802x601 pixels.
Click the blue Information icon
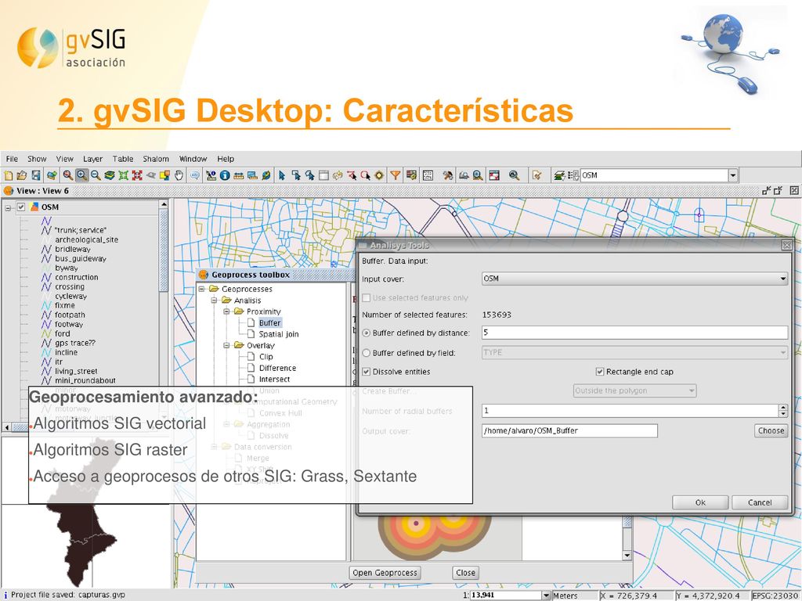[225, 175]
